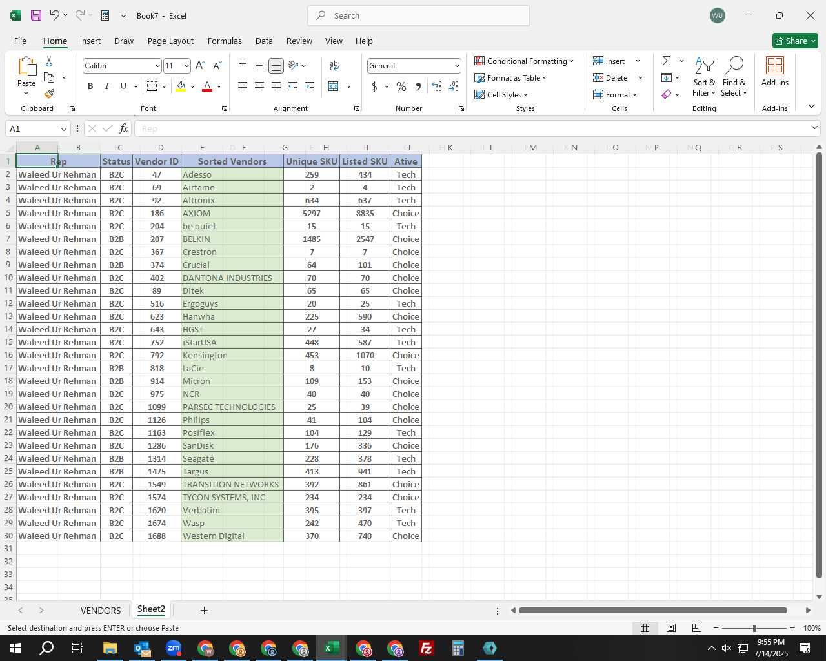Click the vertical scrollbar thumb

(x=819, y=365)
